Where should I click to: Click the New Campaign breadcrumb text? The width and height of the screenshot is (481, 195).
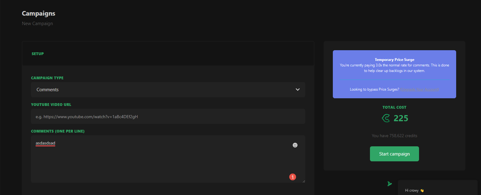click(37, 24)
